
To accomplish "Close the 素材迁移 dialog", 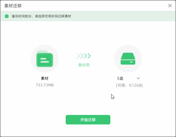I will pos(170,6).
